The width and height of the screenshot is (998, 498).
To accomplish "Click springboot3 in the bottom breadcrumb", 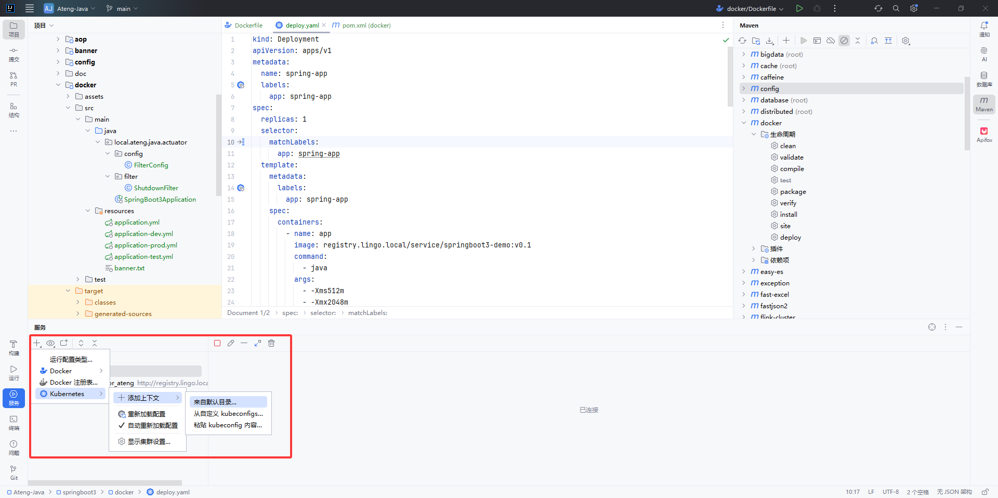I will click(x=79, y=492).
